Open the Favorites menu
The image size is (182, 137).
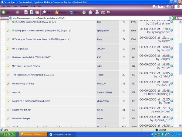click(x=24, y=6)
